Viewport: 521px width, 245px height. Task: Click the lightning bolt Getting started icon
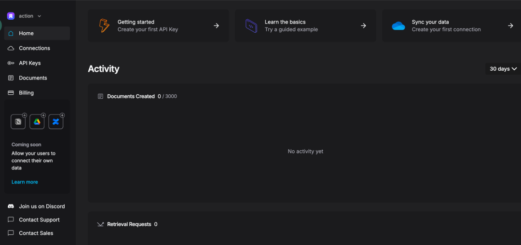tap(104, 26)
